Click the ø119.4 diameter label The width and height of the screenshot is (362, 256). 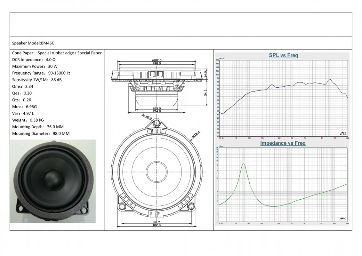click(196, 136)
